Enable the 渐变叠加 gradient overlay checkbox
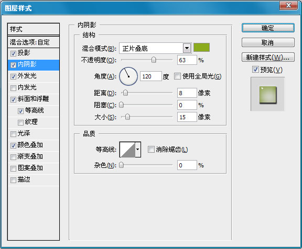Image resolution: width=302 pixels, height=249 pixels. (x=13, y=157)
